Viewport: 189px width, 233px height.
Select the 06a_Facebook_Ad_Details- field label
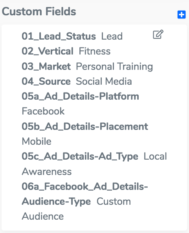pyautogui.click(x=85, y=186)
